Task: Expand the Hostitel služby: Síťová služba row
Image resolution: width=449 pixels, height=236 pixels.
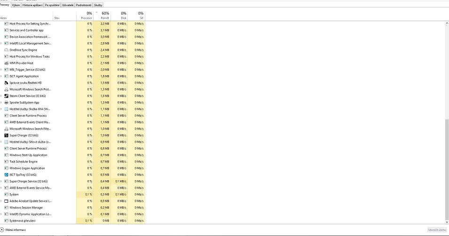Action: (1, 142)
